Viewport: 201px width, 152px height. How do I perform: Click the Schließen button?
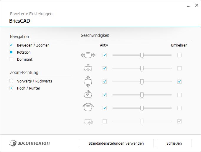tap(174, 143)
